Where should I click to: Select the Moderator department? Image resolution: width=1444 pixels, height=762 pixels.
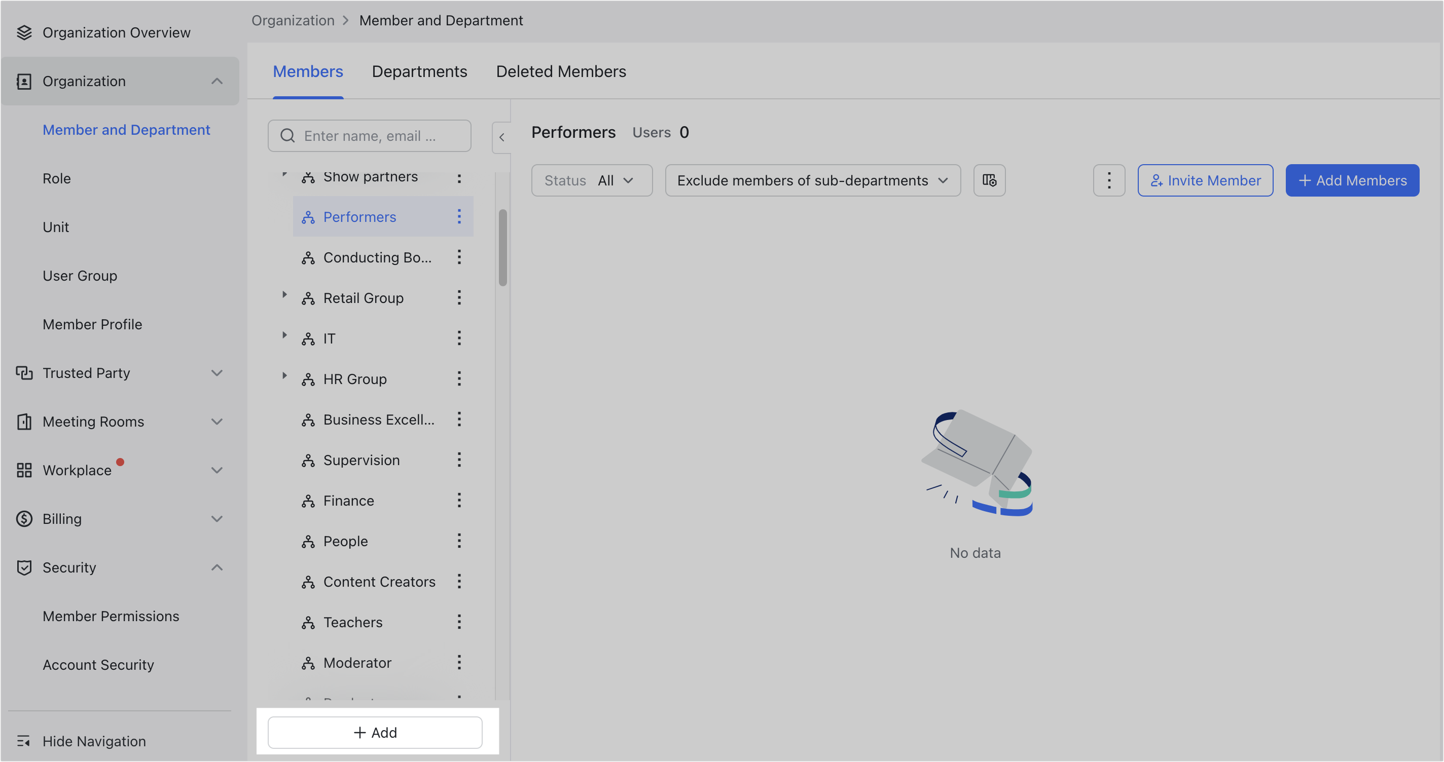pyautogui.click(x=357, y=662)
